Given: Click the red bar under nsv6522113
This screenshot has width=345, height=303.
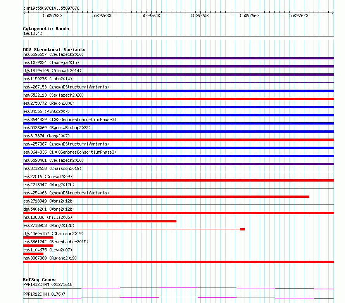Looking at the screenshot, I should click(178, 99).
